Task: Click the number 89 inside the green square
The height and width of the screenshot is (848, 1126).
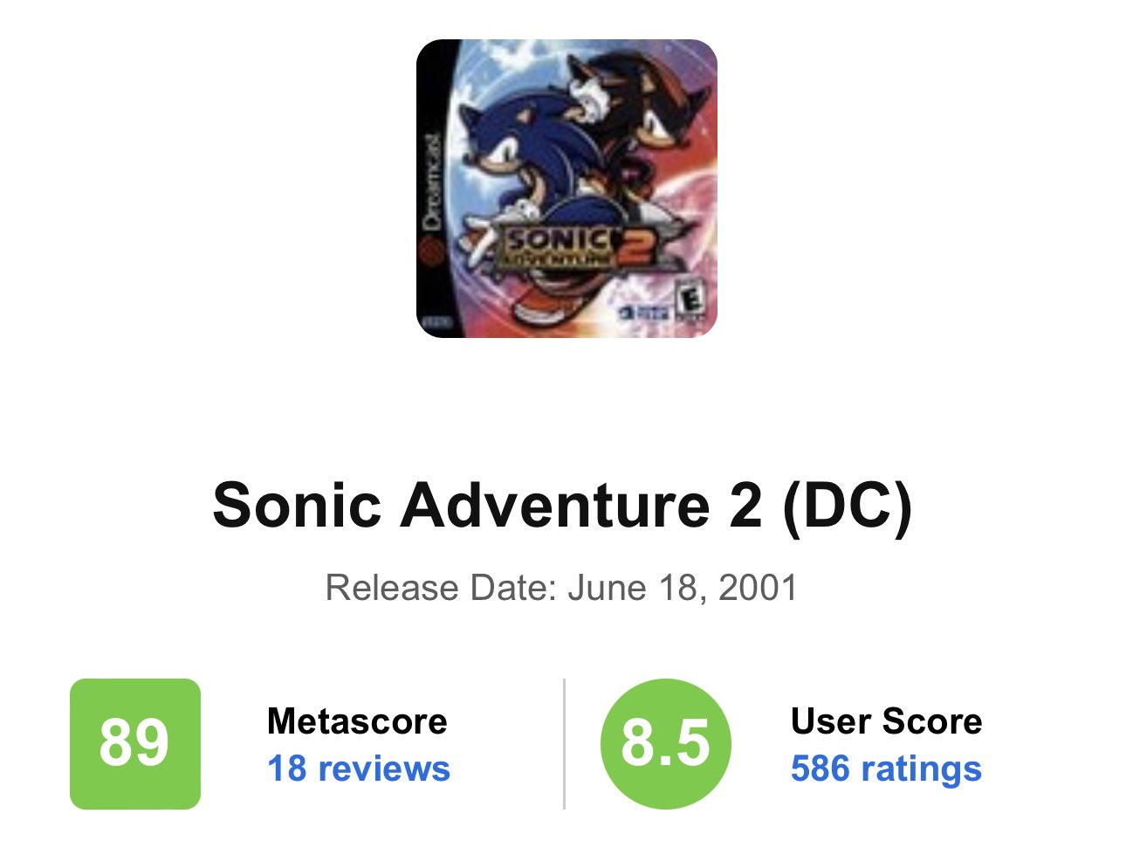Action: tap(134, 743)
